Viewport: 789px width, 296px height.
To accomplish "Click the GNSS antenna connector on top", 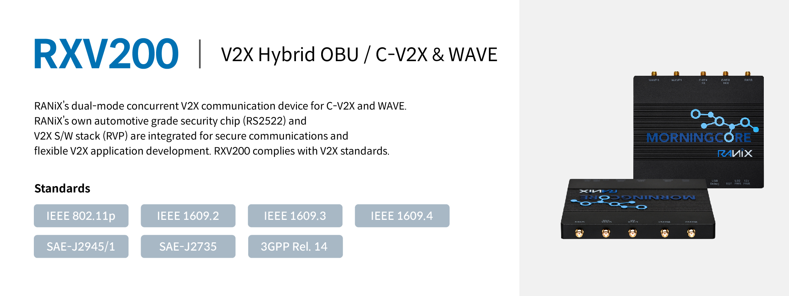I will (x=748, y=74).
